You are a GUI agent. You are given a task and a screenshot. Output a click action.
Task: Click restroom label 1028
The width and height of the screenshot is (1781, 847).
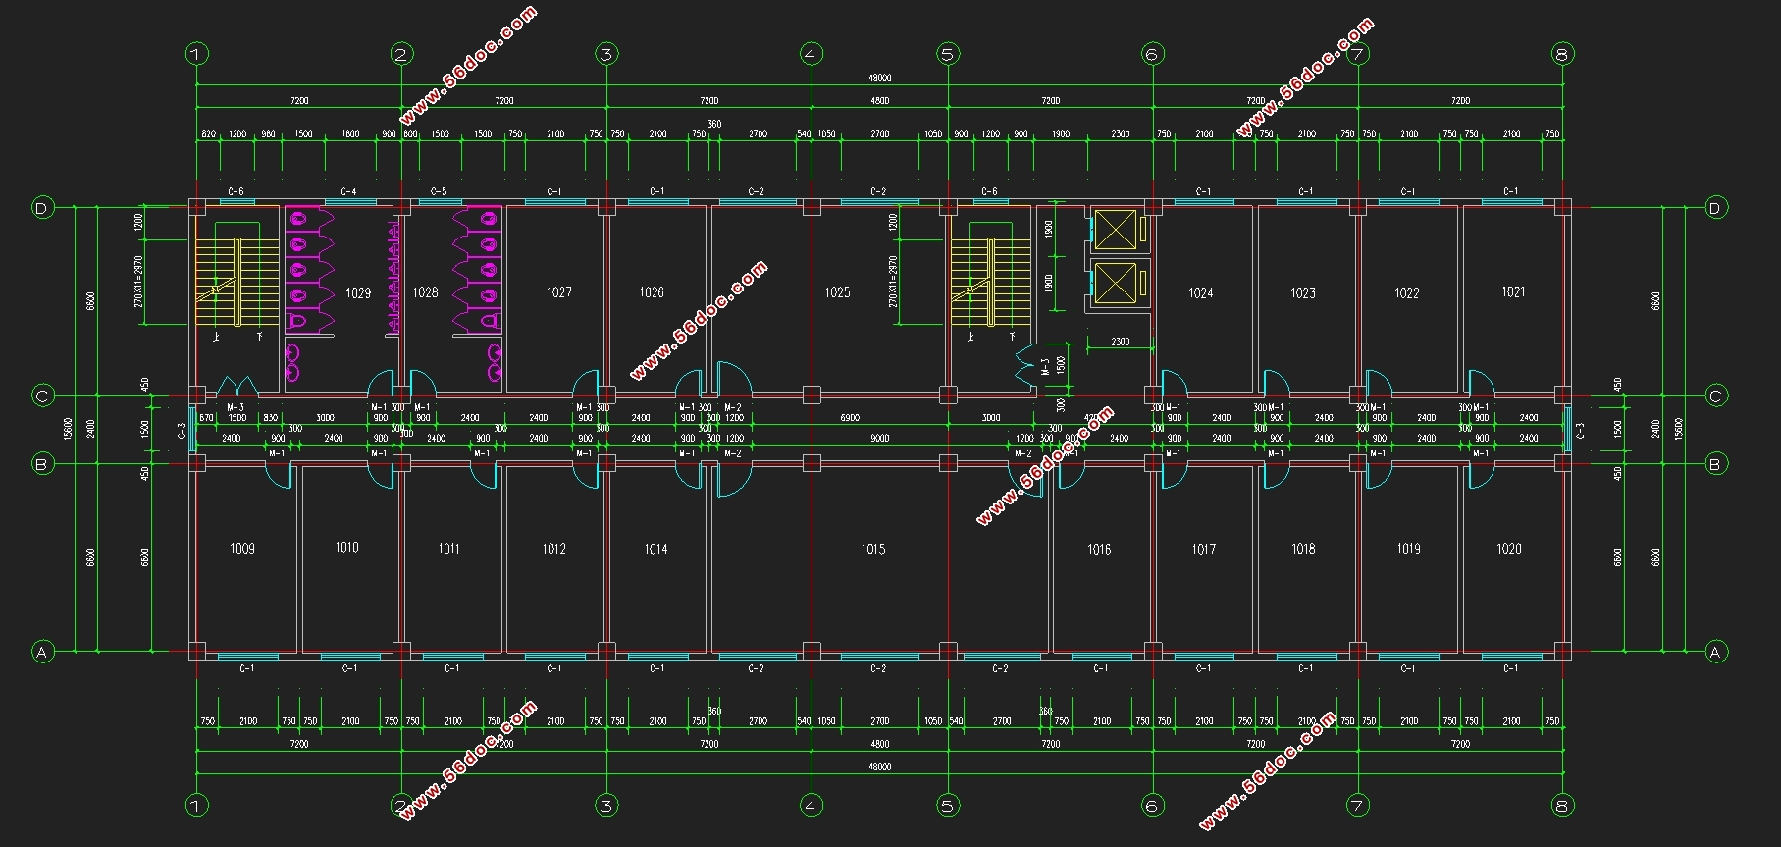425,292
